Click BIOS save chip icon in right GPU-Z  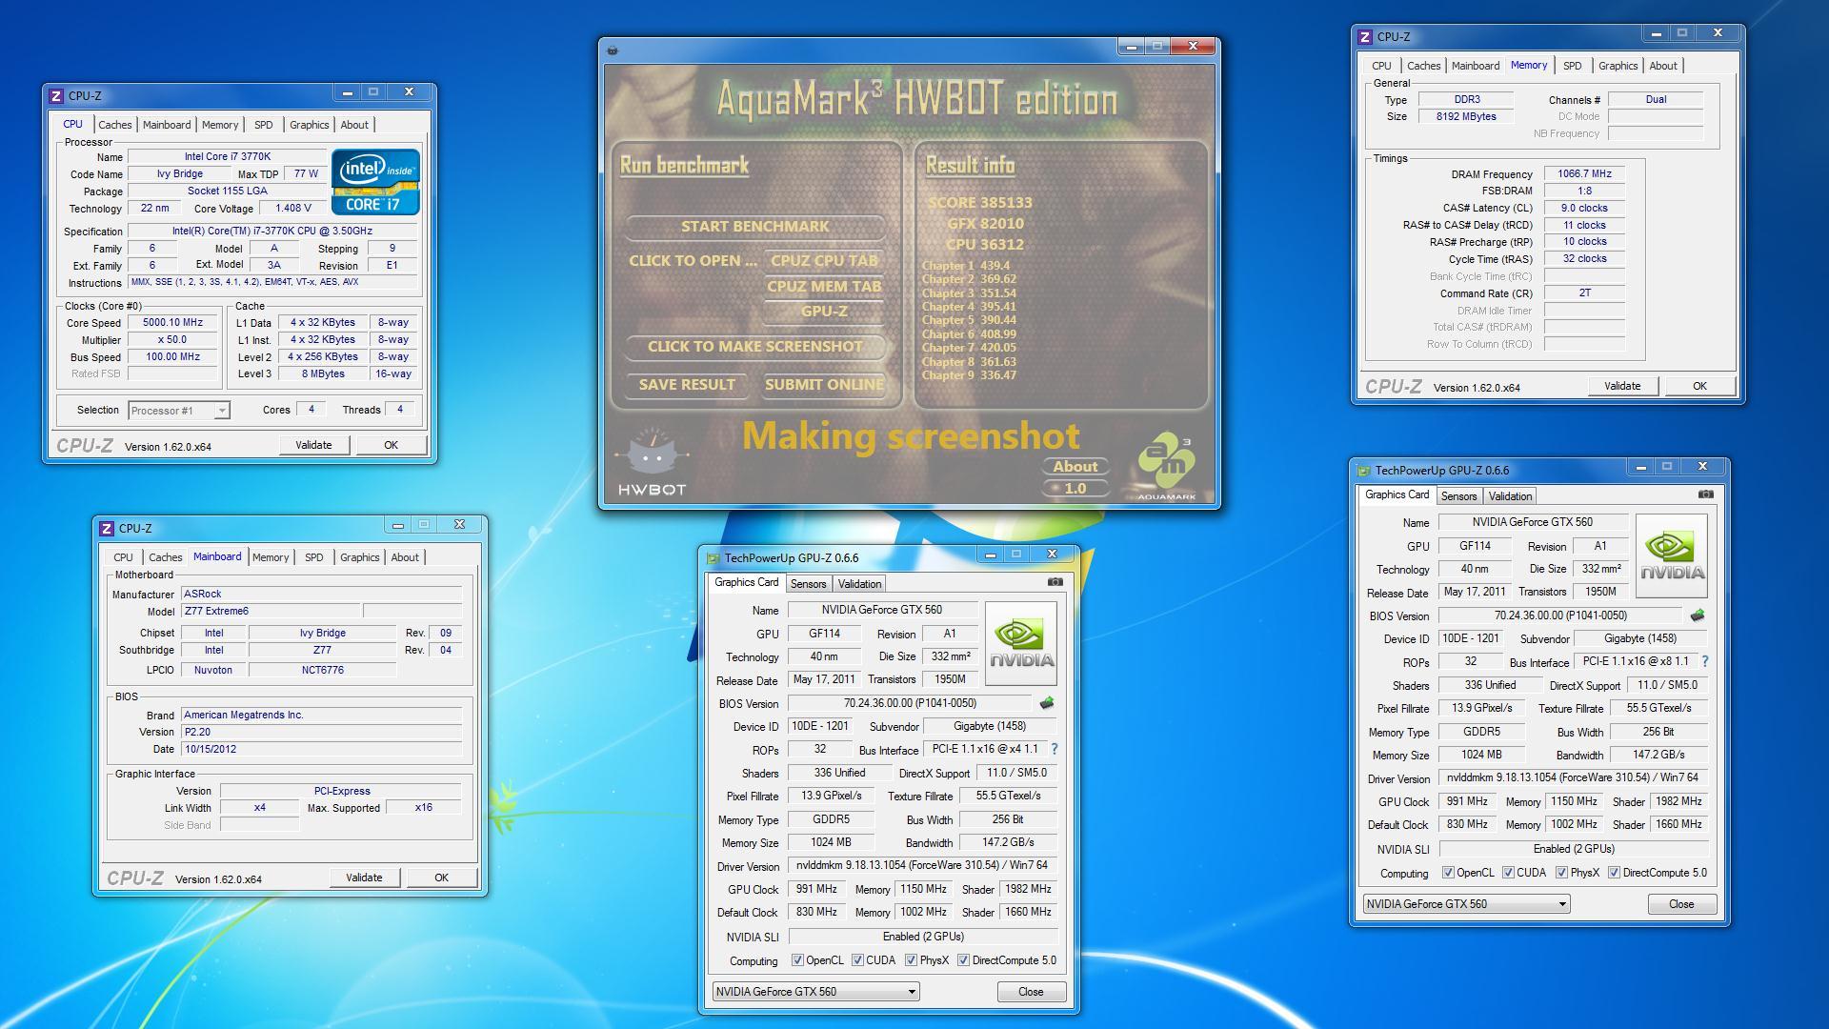[x=1697, y=615]
